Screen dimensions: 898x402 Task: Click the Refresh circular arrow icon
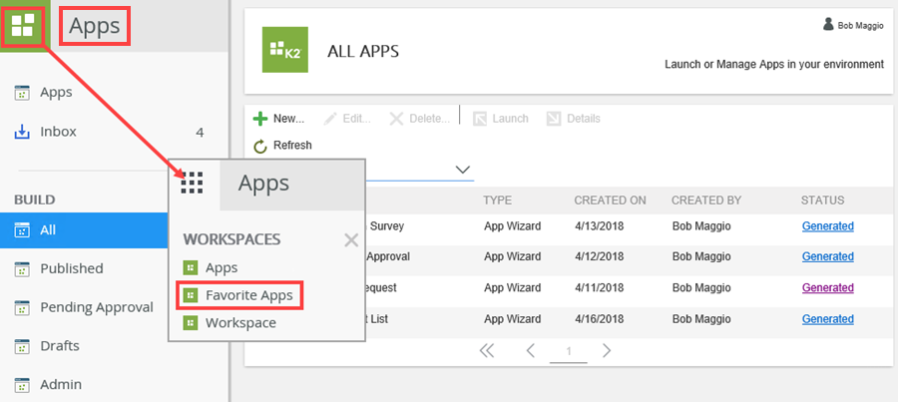260,146
